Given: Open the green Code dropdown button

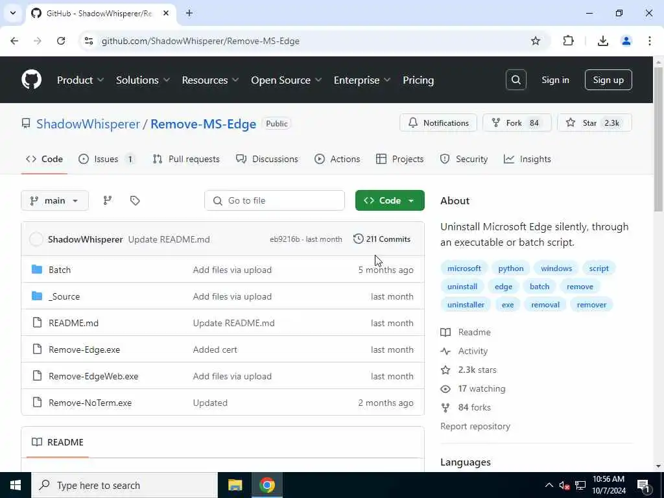Looking at the screenshot, I should coord(390,201).
